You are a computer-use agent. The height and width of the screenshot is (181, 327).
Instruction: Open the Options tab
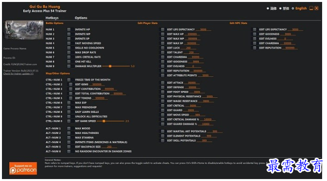[x=81, y=18]
